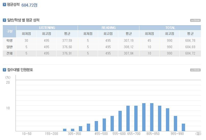
Task: Select the 전체 row label
Action: pos(9,53)
